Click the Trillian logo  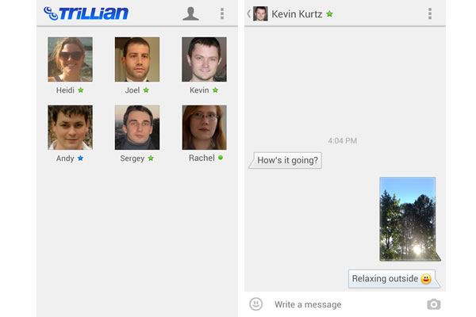tap(86, 13)
